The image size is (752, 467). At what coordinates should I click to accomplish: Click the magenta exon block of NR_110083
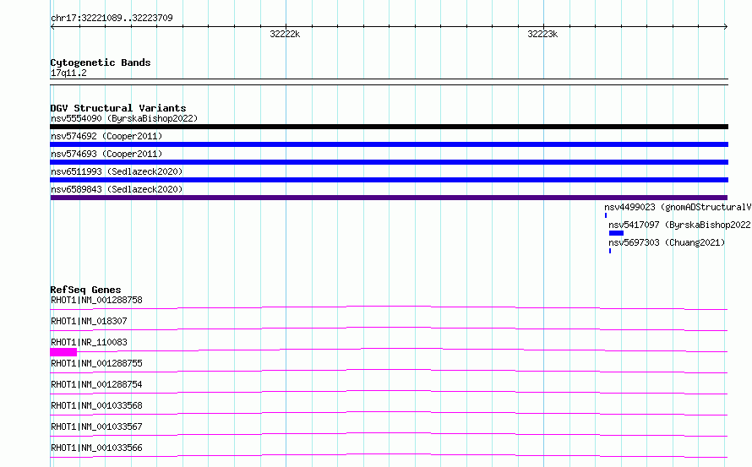(63, 352)
